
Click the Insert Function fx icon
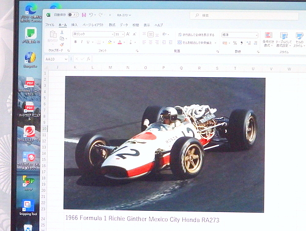click(88, 59)
